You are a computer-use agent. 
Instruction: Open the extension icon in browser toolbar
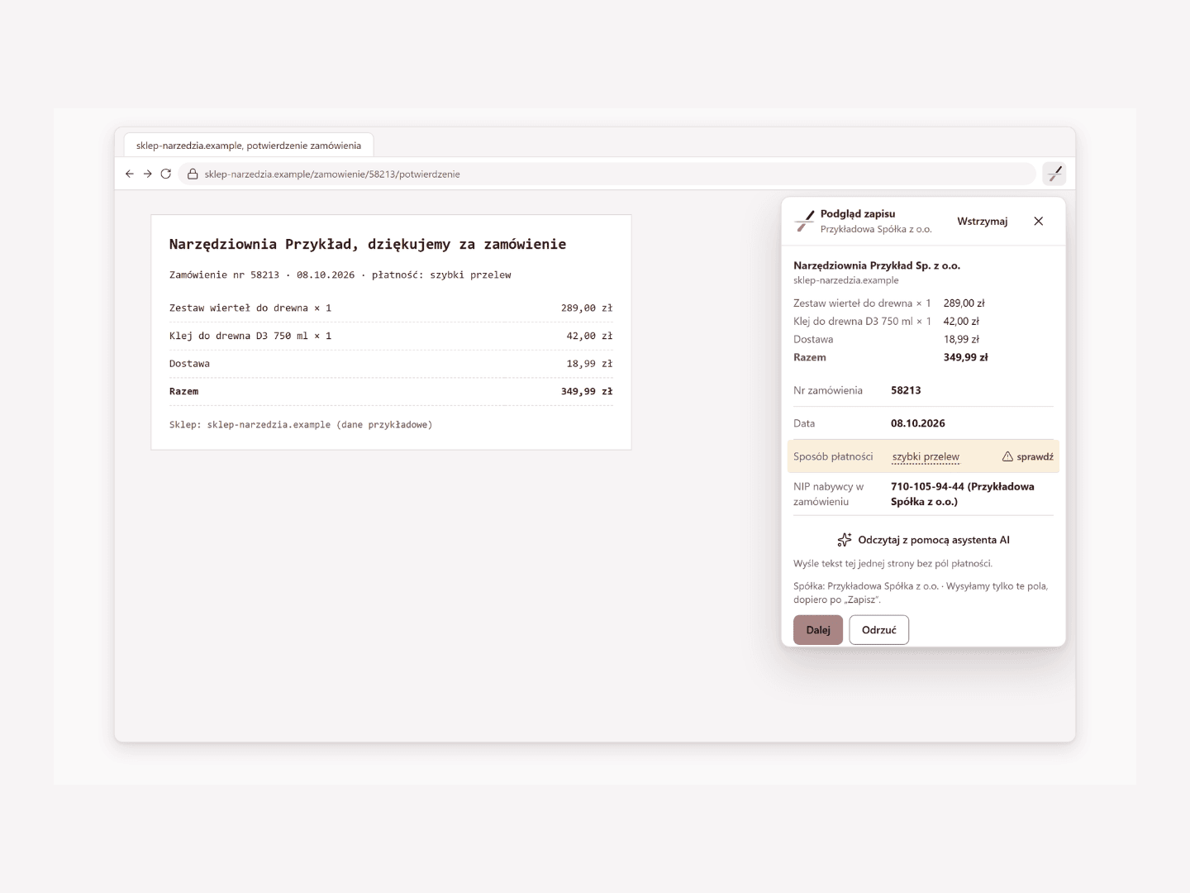tap(1054, 174)
